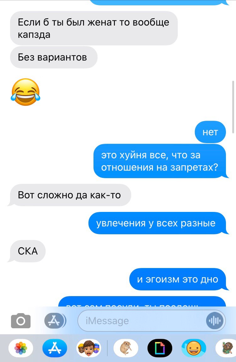Tap the iMessage text field
The width and height of the screenshot is (236, 362).
[x=152, y=321]
